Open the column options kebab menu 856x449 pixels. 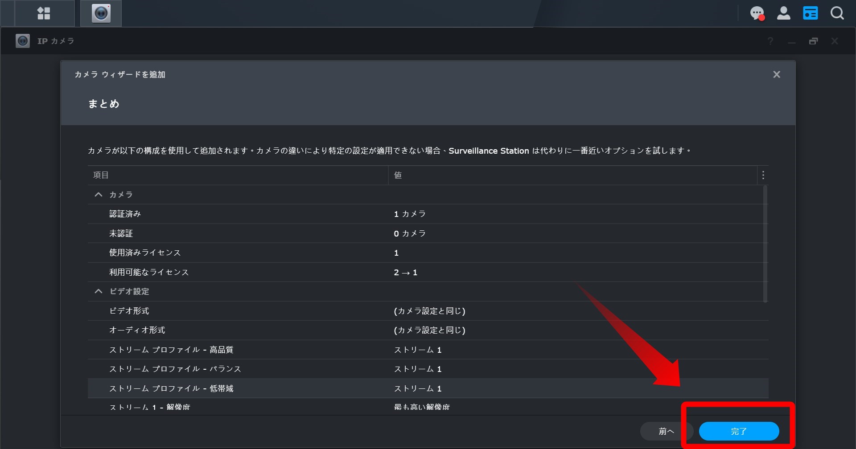pos(763,175)
